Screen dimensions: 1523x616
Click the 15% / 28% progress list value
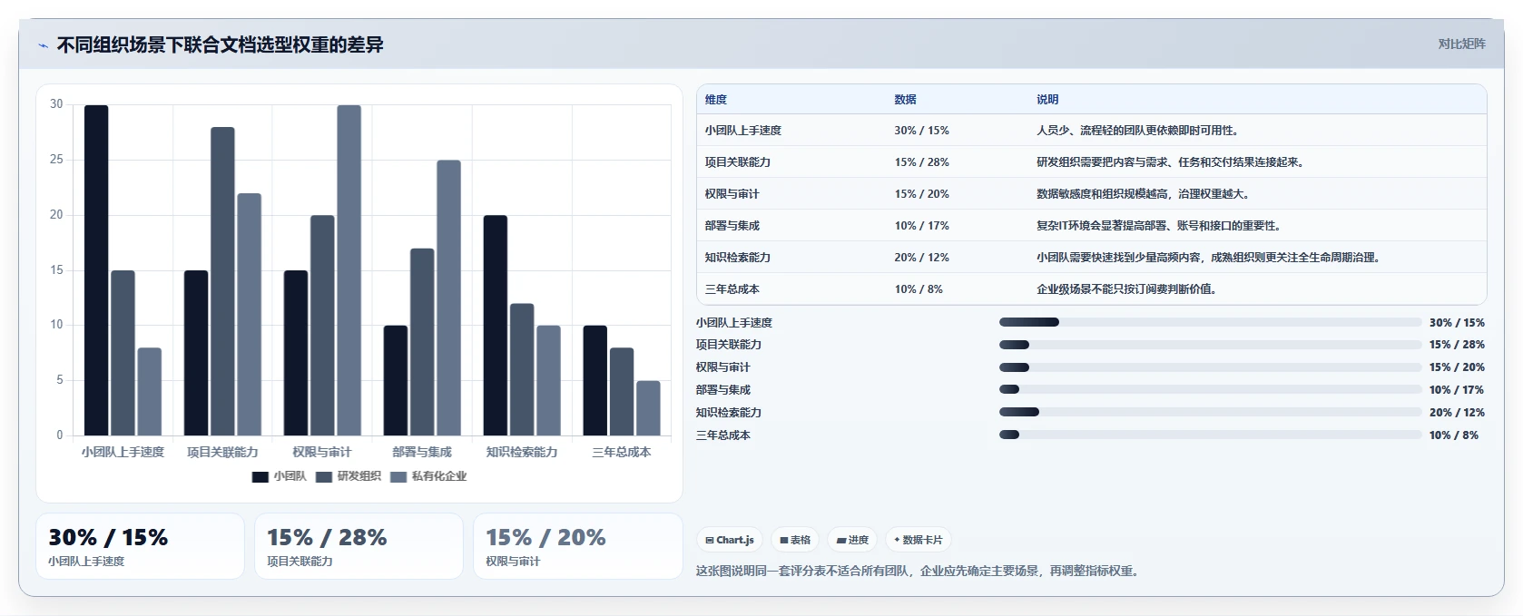pyautogui.click(x=1457, y=345)
